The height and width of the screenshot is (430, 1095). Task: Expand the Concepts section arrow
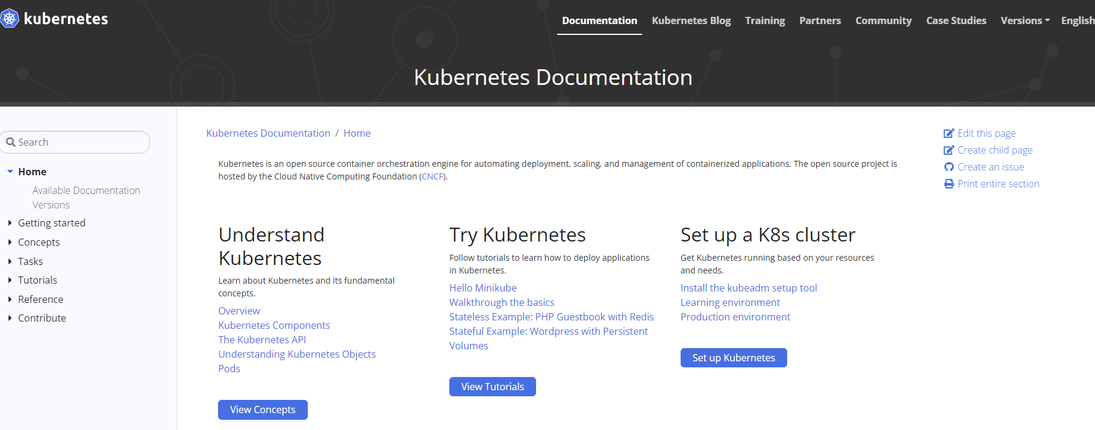10,242
